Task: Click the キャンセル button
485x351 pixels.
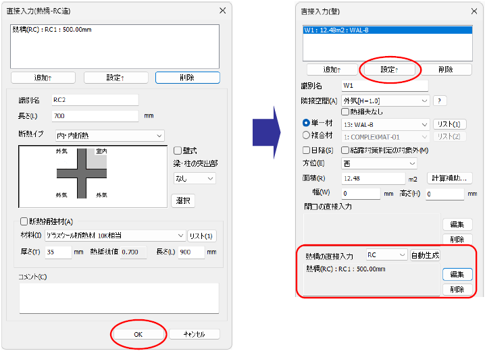Action: click(x=194, y=334)
